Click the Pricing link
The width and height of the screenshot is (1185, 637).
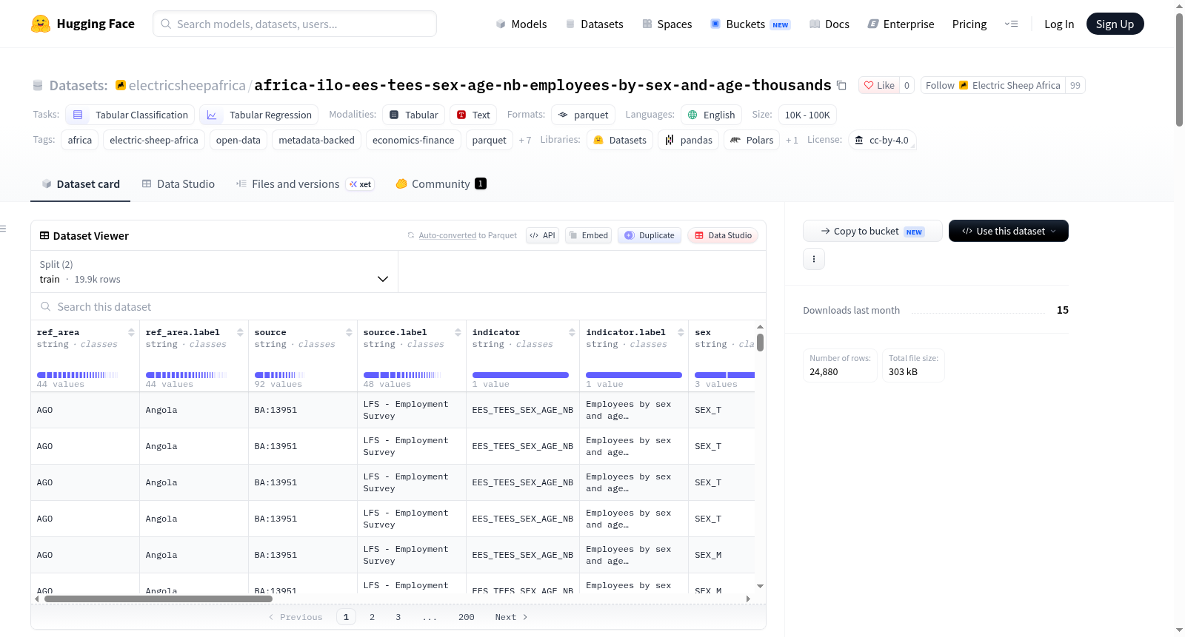(969, 24)
